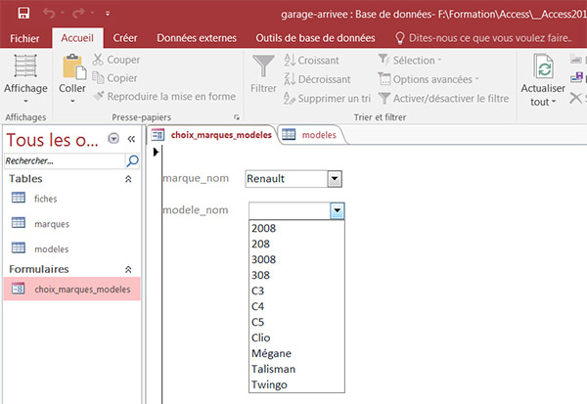Open the Fichier menu
The image size is (587, 404).
[x=24, y=38]
